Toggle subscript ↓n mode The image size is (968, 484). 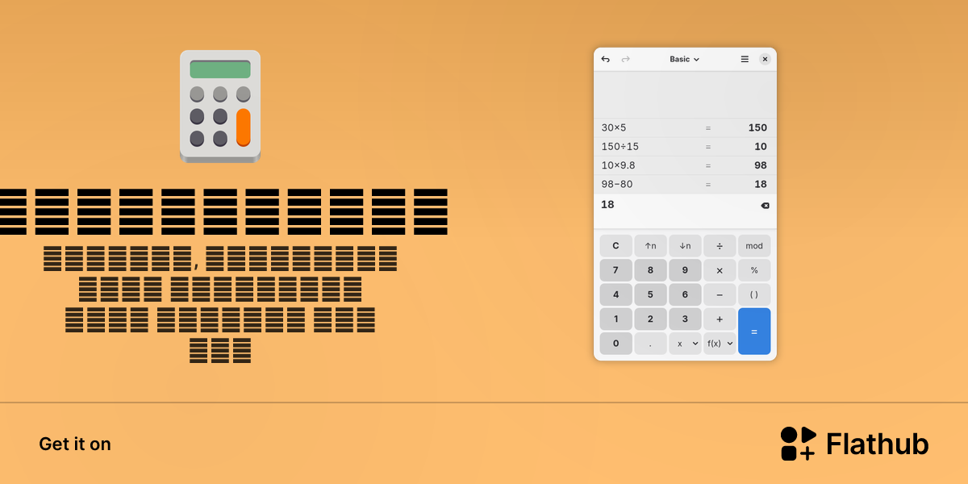click(685, 246)
